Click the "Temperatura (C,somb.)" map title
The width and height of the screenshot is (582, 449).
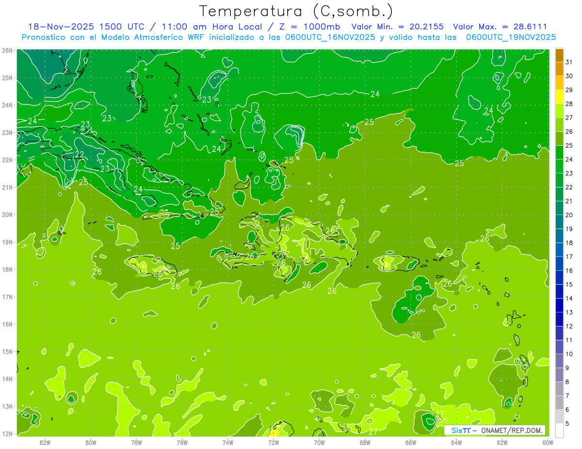point(296,12)
